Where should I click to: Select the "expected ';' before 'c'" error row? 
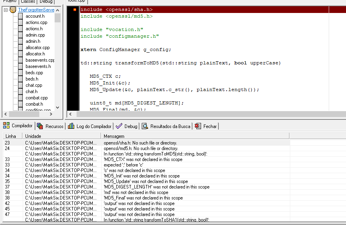tap(146, 165)
